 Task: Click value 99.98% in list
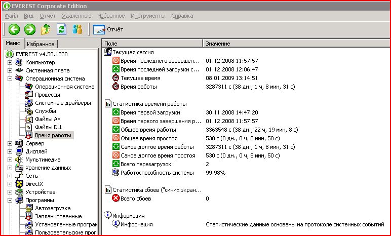pos(215,173)
